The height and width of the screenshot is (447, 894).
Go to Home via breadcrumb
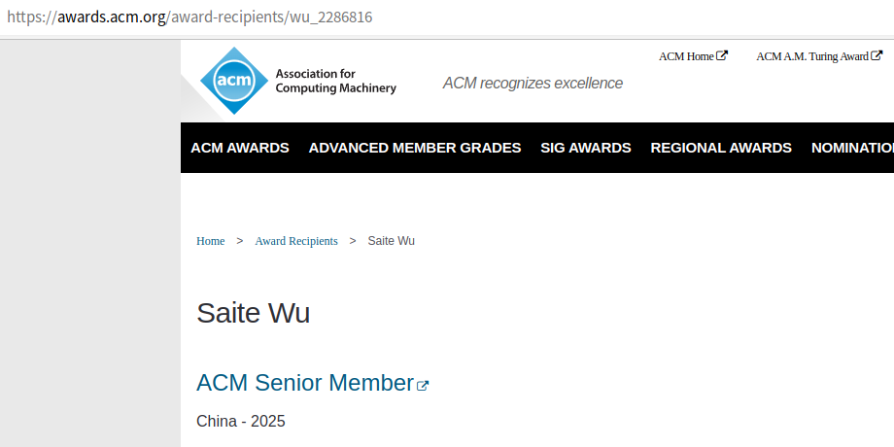[x=211, y=241]
